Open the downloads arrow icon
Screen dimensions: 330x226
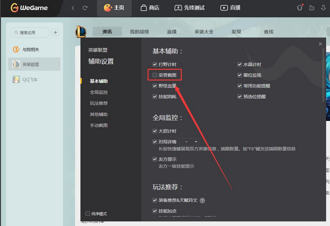click(323, 8)
